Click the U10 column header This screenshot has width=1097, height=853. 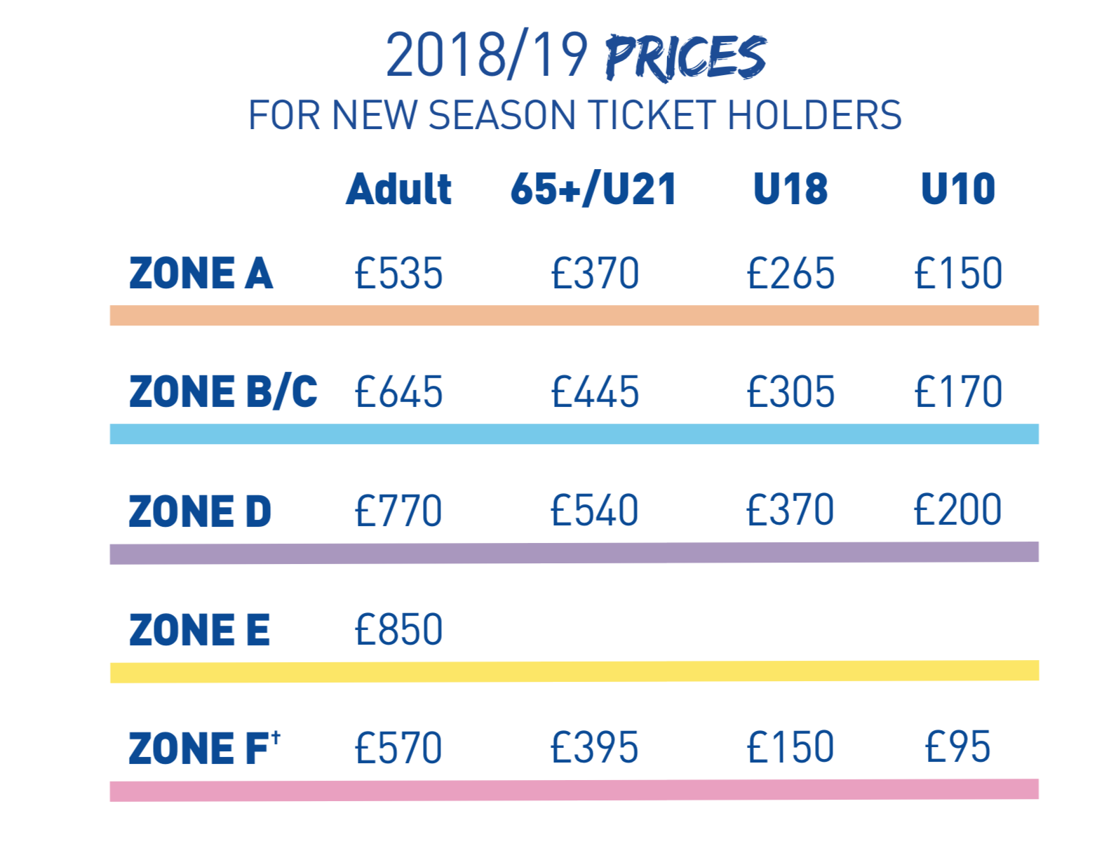(x=958, y=189)
